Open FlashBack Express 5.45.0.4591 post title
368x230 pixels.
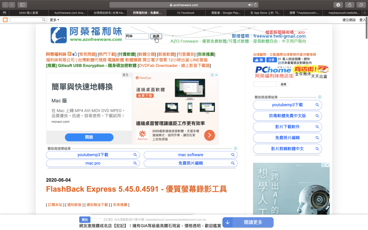coord(136,189)
